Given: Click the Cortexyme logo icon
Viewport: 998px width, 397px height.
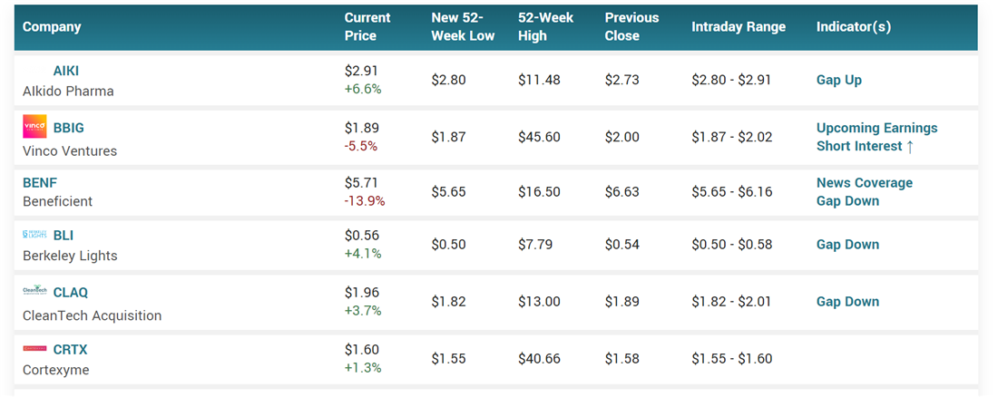Looking at the screenshot, I should click(34, 349).
